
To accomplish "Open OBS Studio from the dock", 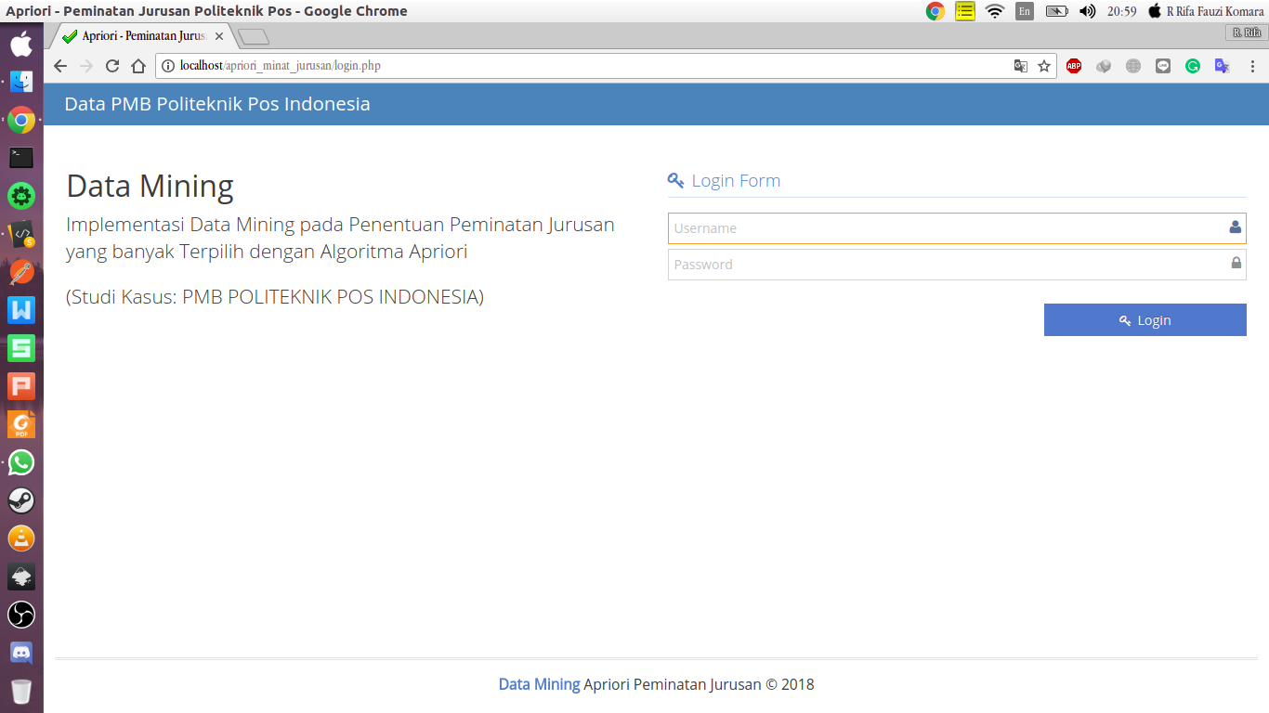I will tap(21, 615).
